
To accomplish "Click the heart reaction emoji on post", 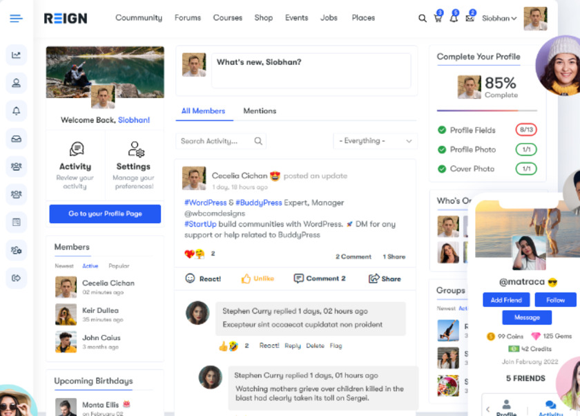I will click(189, 254).
